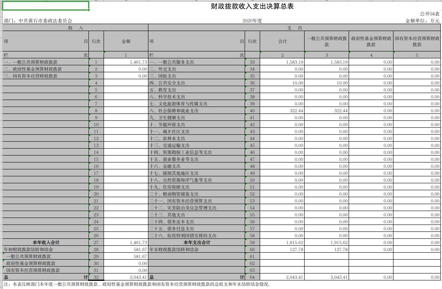
Task: Click 合计 value 322.44 for 社会保障和就业支出
Action: tap(282, 111)
